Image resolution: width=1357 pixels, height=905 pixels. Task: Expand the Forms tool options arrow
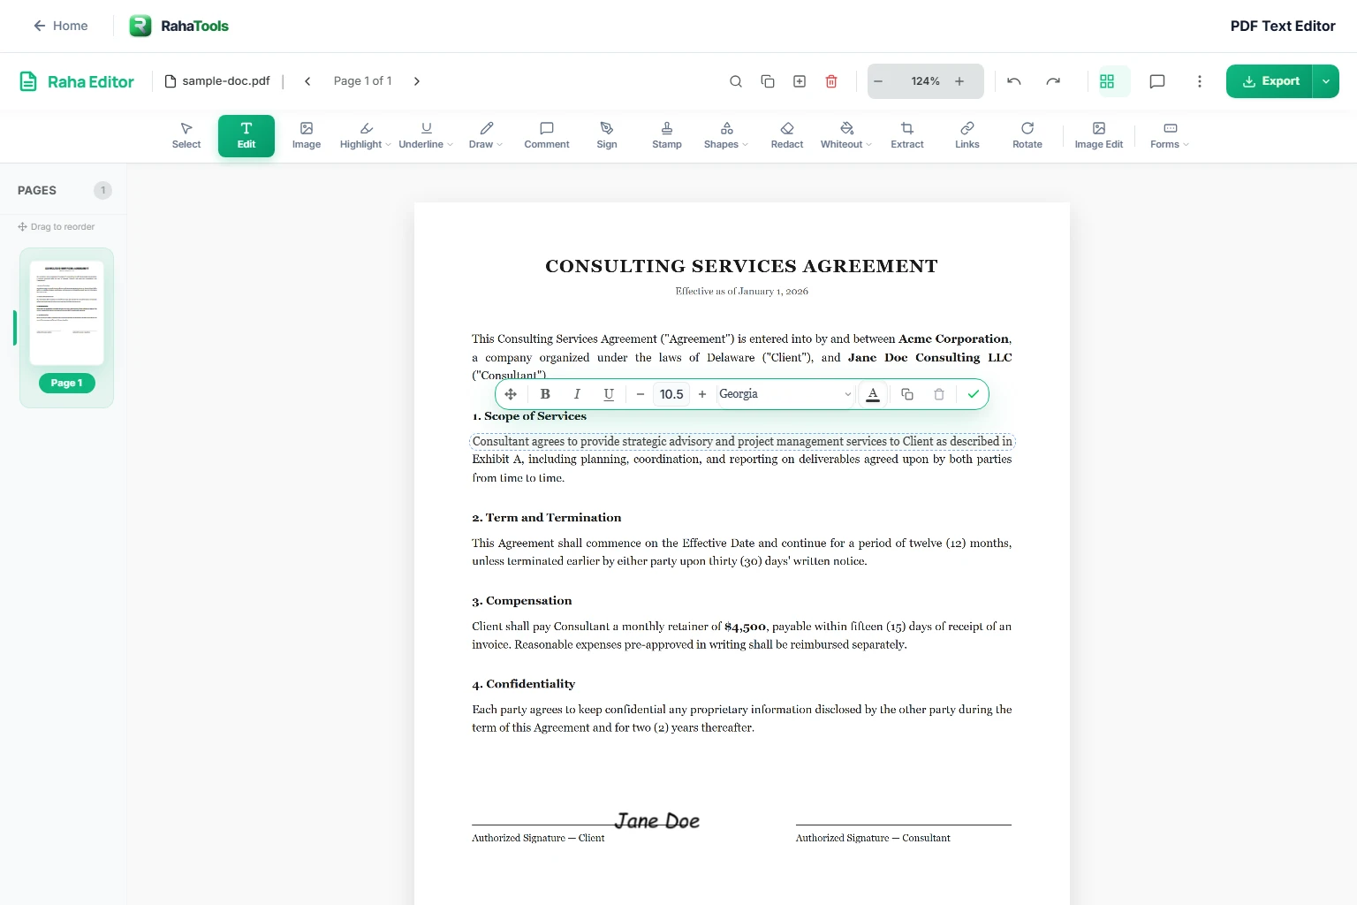pos(1186,145)
